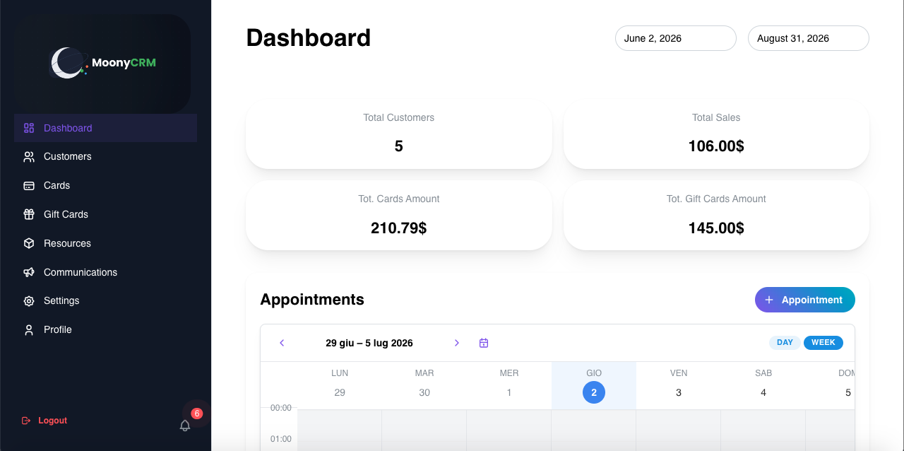904x451 pixels.
Task: Open the Customers menu item
Action: click(106, 157)
